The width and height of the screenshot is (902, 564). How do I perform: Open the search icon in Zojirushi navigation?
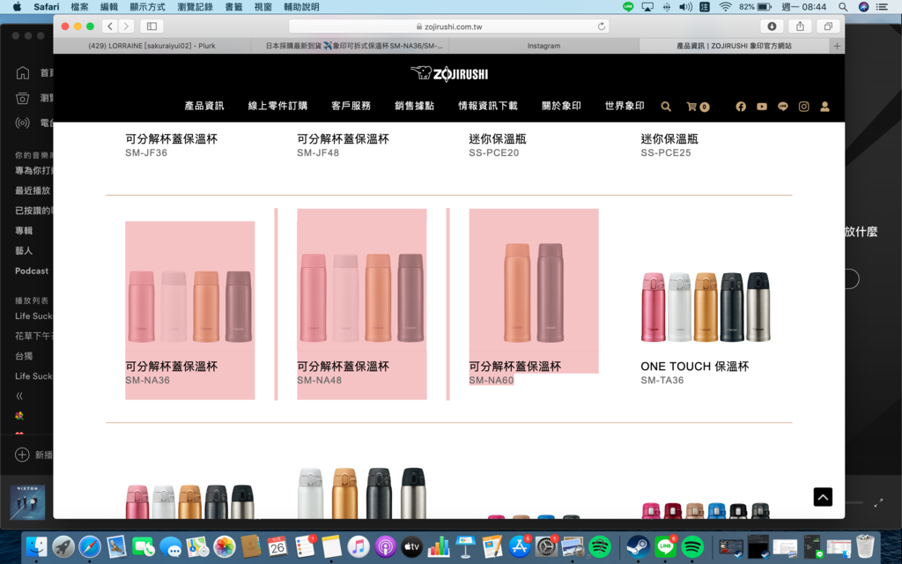click(x=666, y=107)
